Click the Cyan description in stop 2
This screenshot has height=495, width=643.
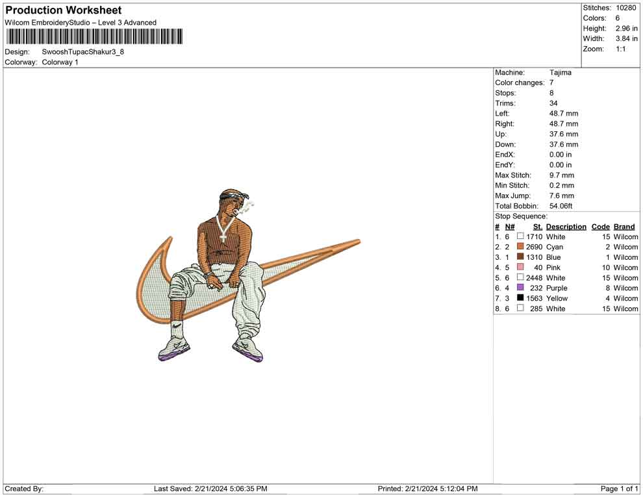tap(555, 247)
